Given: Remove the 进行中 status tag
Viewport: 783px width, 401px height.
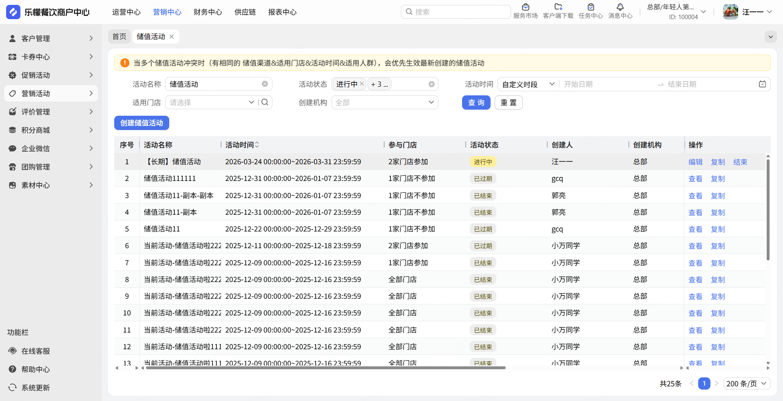Looking at the screenshot, I should click(362, 84).
